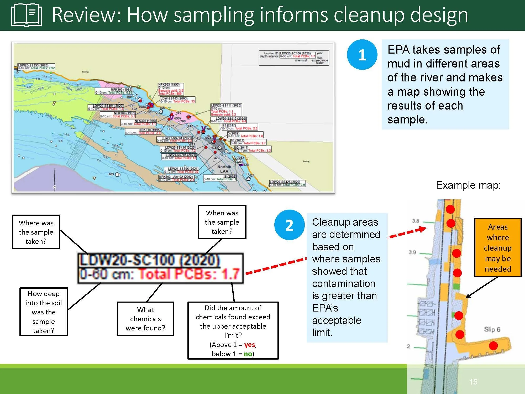Screen dimensions: 525x394
Task: Click the topmost red dot on example map
Action: tap(450, 209)
